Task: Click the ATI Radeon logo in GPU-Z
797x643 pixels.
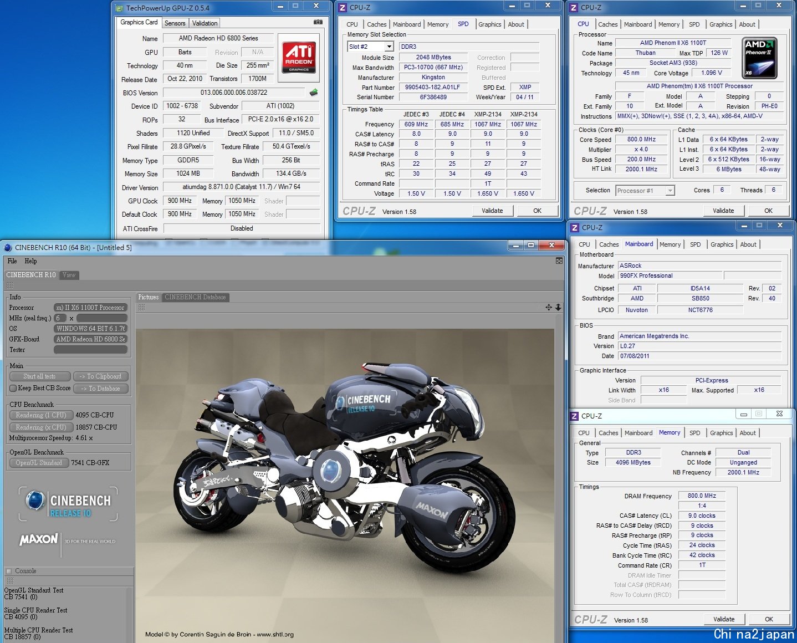Action: click(x=299, y=57)
